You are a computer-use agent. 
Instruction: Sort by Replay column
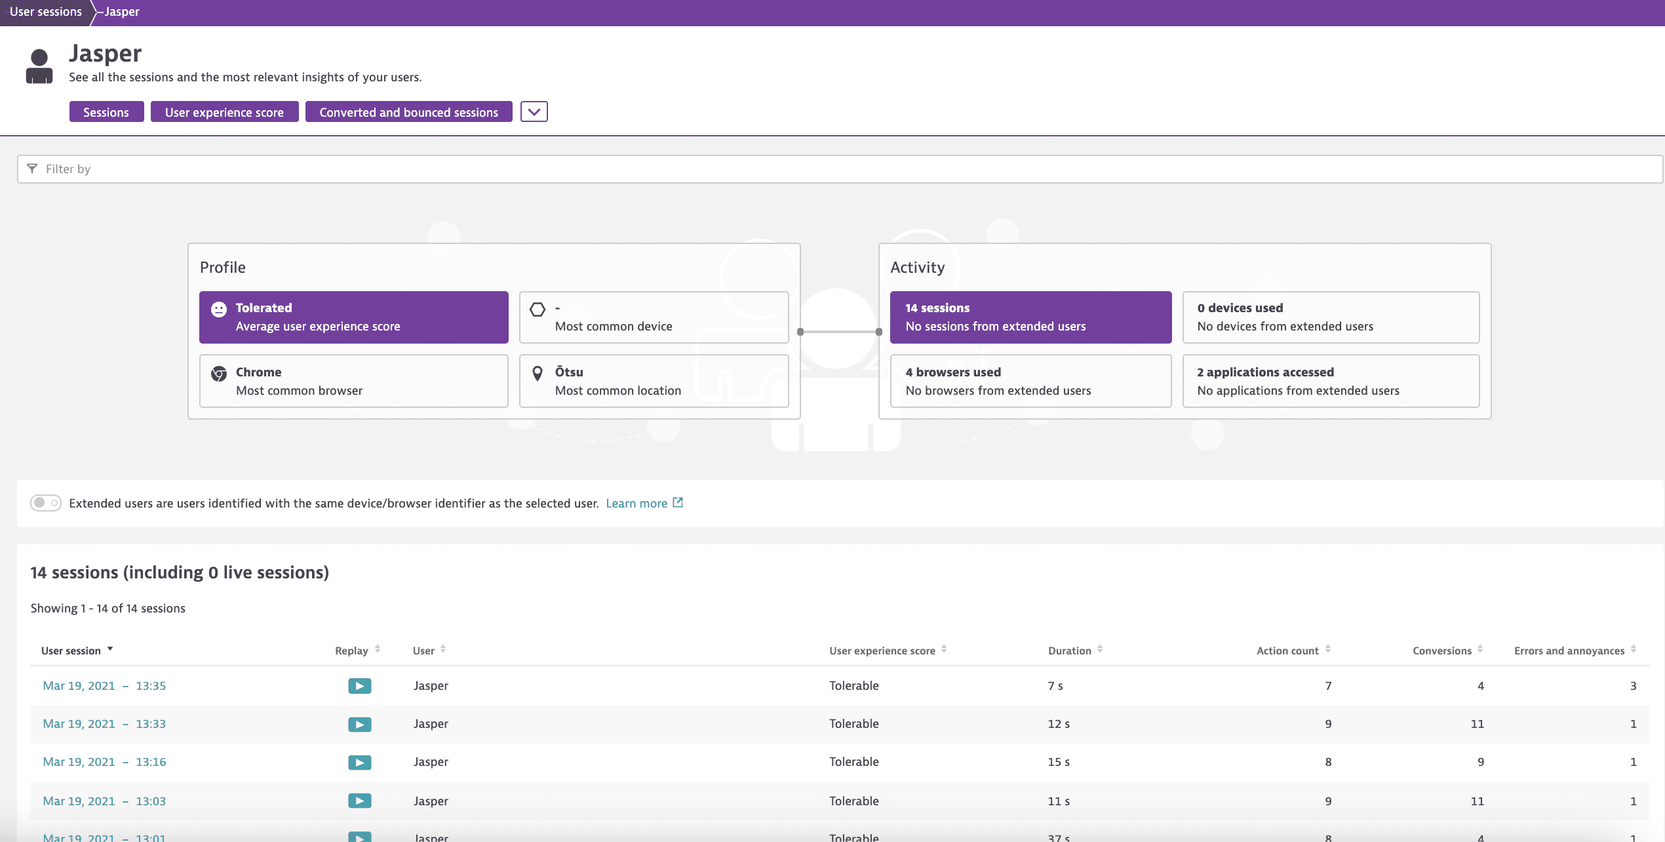click(357, 651)
